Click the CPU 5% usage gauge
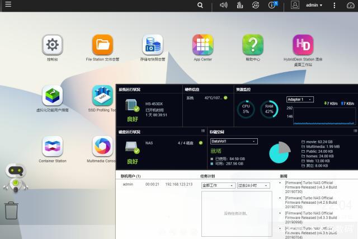Image resolution: width=358 pixels, height=239 pixels. [246, 109]
